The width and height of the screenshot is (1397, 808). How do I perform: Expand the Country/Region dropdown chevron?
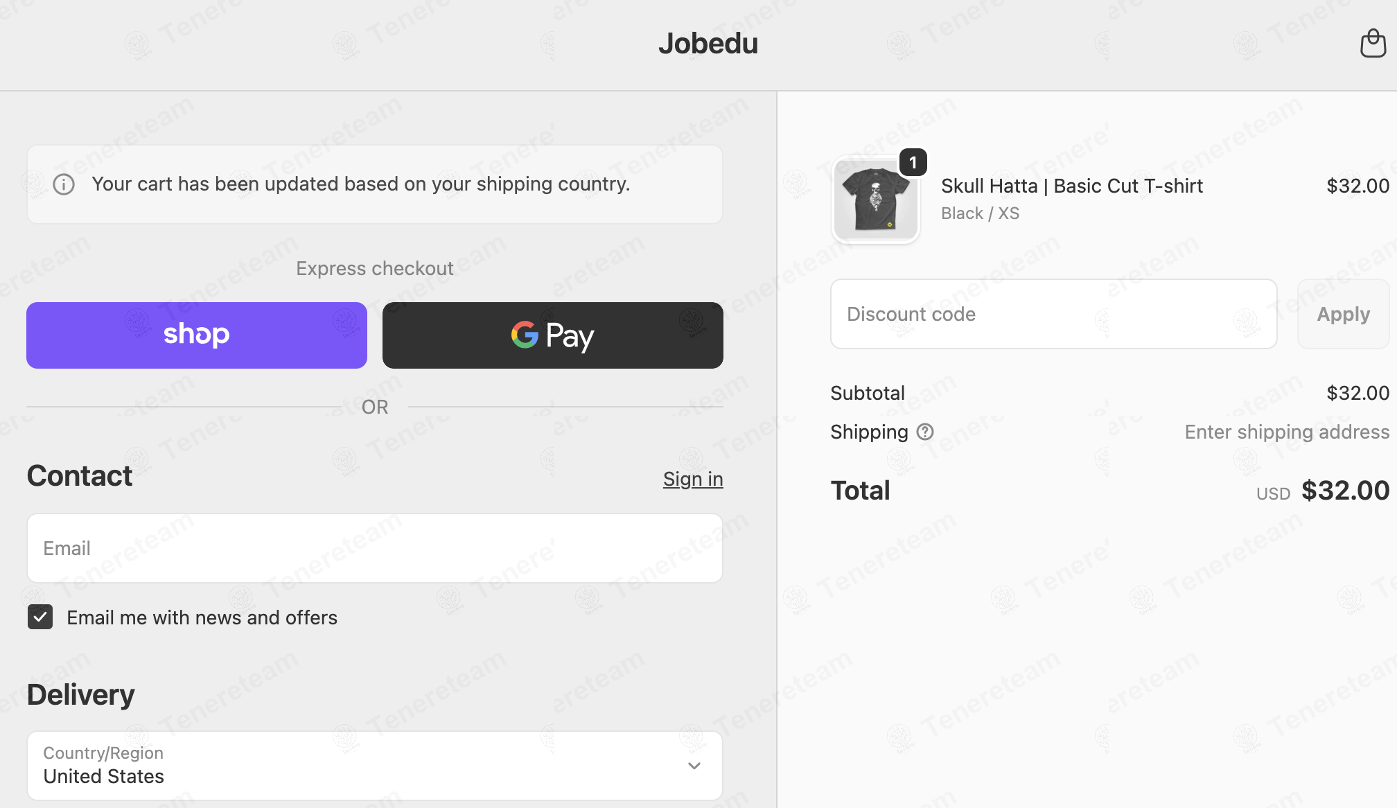(x=694, y=766)
